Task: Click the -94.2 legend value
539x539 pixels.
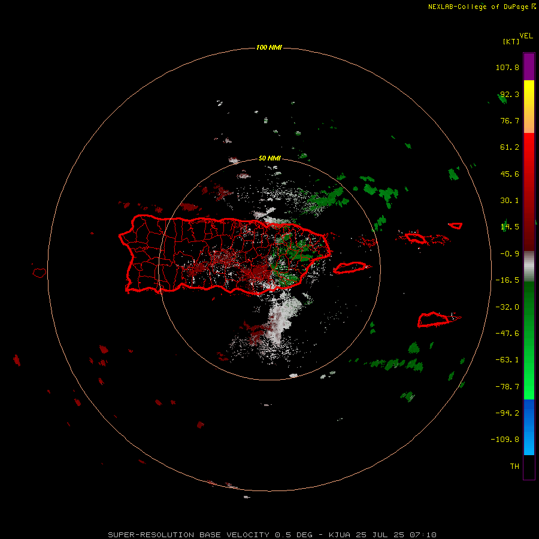Action: [x=507, y=413]
